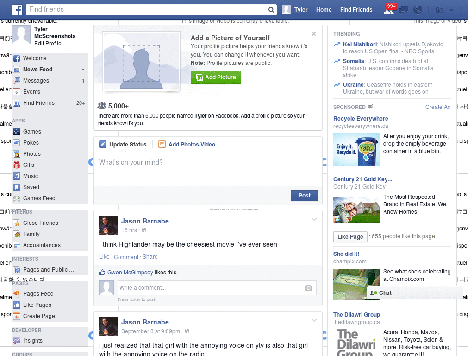Open the Games app icon
This screenshot has width=474, height=356.
pos(17,132)
